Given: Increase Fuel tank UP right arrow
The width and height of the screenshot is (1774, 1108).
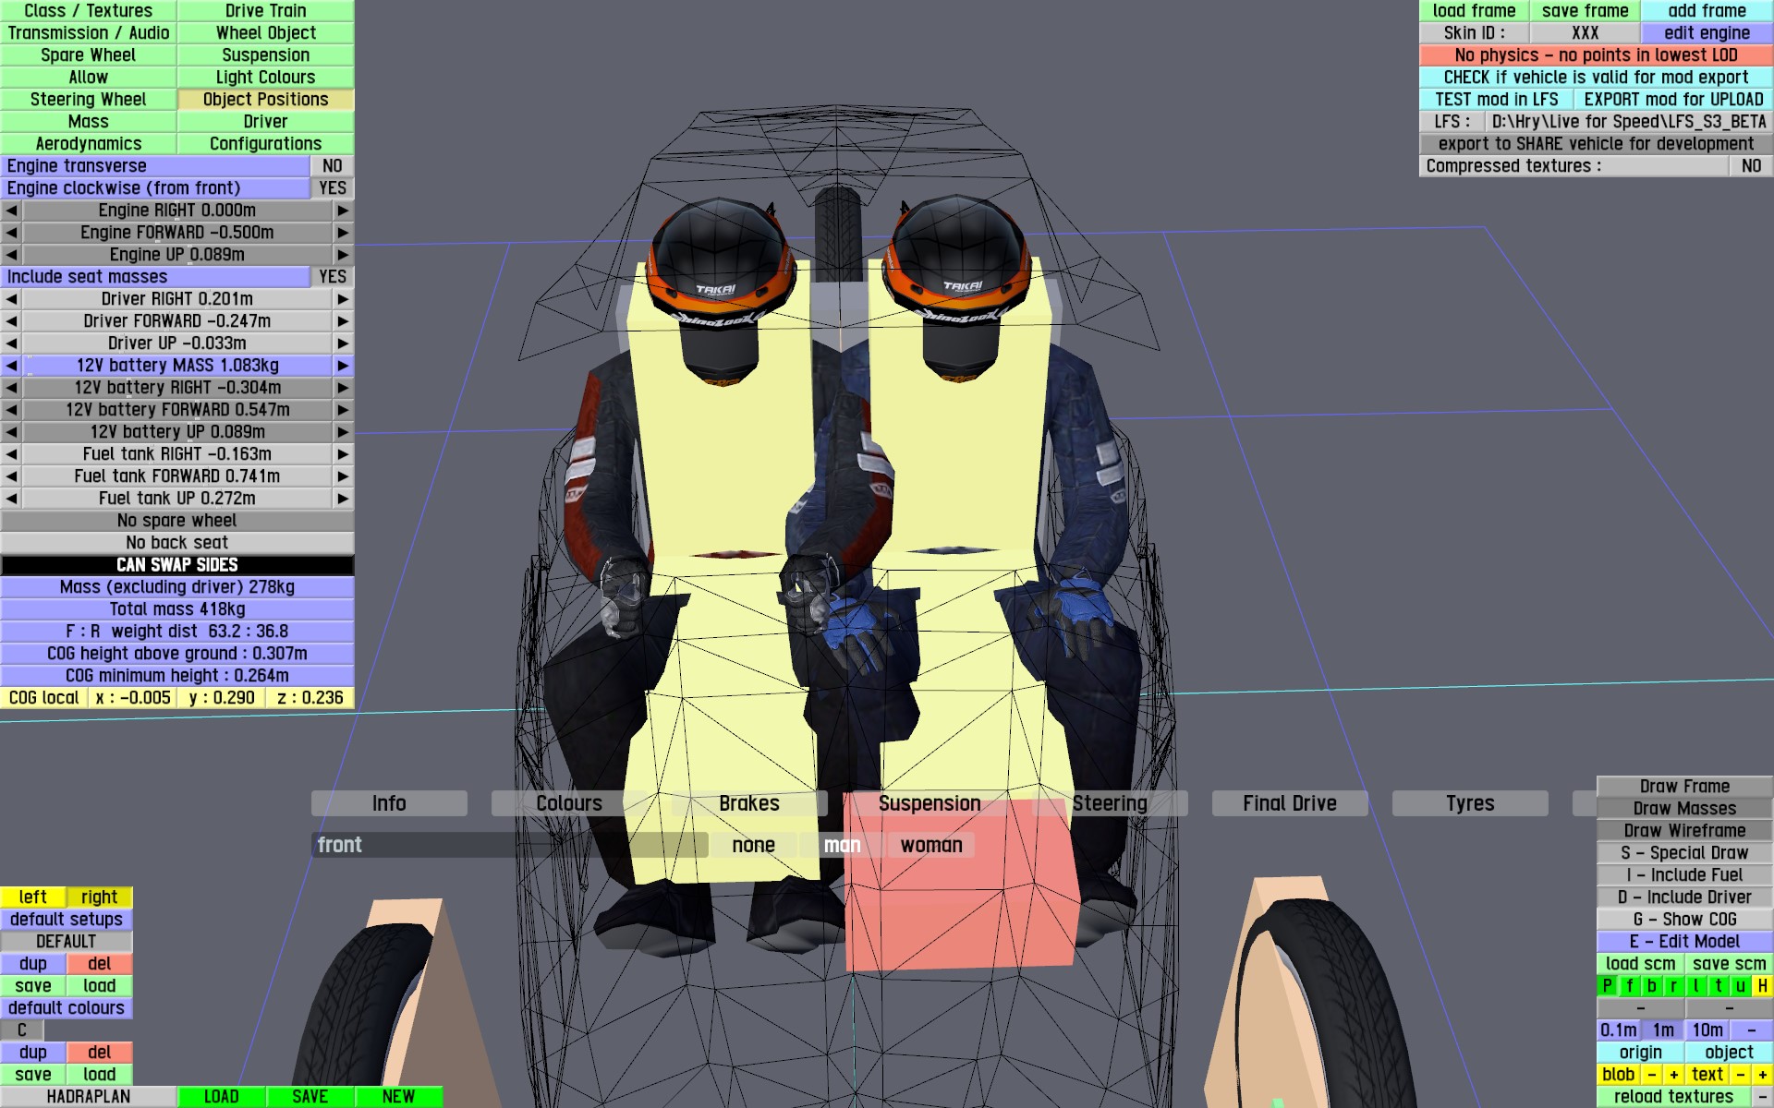Looking at the screenshot, I should pos(343,499).
